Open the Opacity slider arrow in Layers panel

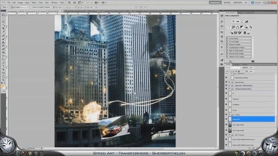[x=255, y=68]
